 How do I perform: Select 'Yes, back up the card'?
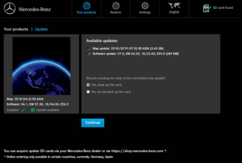88,85
